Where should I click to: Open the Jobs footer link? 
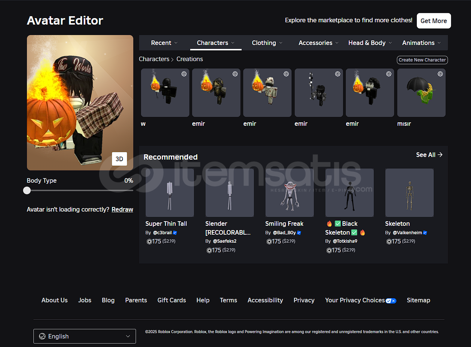[85, 300]
